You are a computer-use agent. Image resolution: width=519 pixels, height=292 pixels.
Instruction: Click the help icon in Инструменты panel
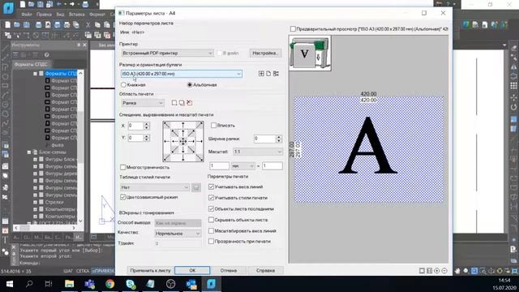47,55
